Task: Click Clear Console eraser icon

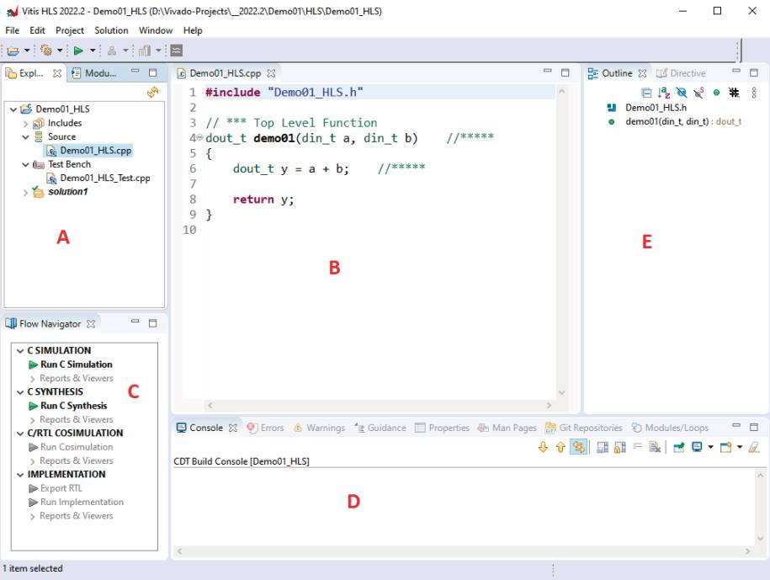Action: coord(754,447)
